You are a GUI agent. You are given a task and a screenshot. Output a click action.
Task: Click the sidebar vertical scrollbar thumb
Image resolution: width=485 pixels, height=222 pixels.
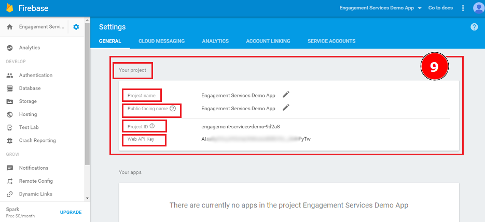click(87, 94)
